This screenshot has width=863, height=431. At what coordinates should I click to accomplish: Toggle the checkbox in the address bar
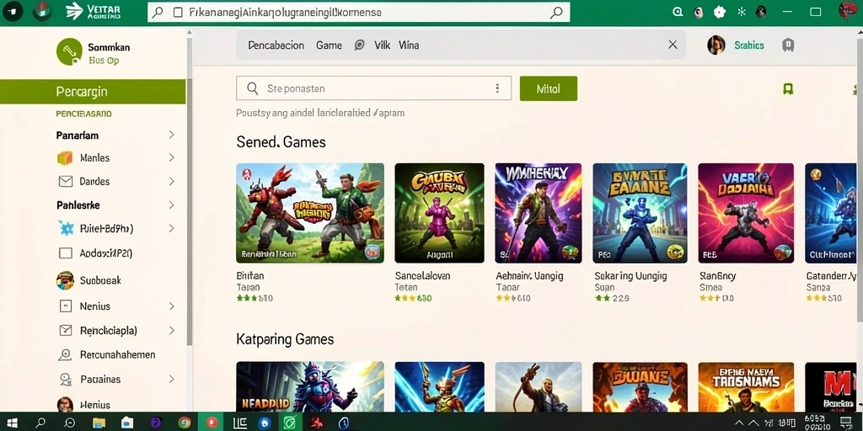(178, 12)
